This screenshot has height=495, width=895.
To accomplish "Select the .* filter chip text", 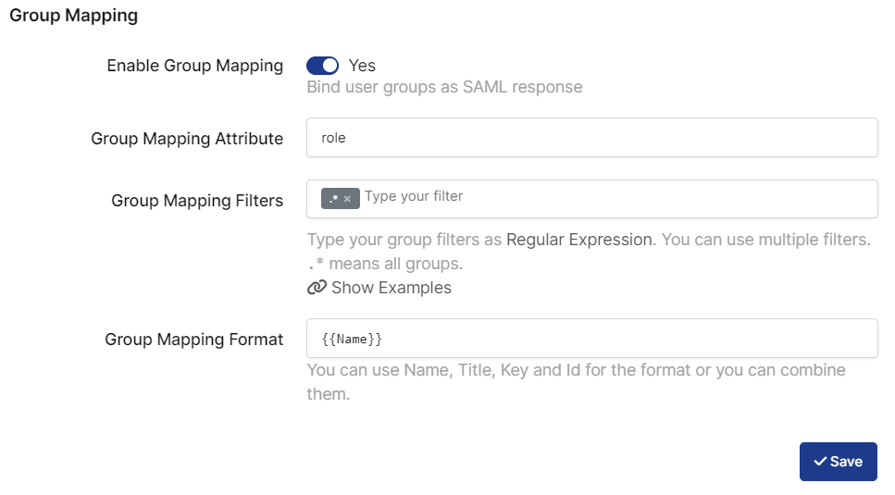I will click(x=332, y=199).
